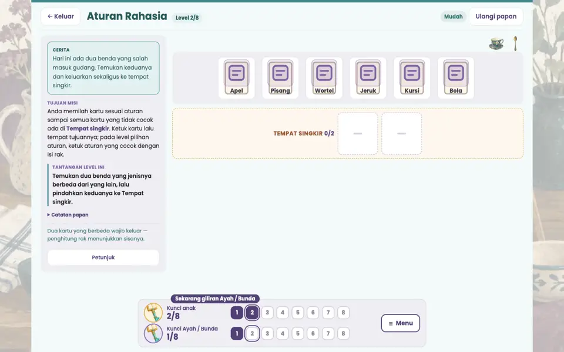Click the golden spoon icon
The image size is (564, 352).
[515, 43]
